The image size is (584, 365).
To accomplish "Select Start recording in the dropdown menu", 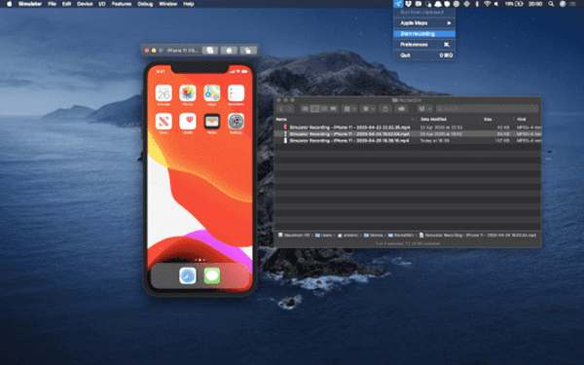I will [x=424, y=34].
